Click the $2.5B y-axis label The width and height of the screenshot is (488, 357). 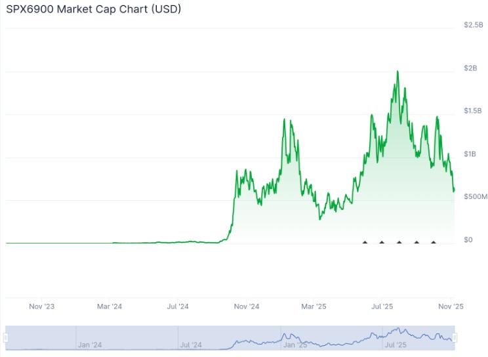click(473, 25)
